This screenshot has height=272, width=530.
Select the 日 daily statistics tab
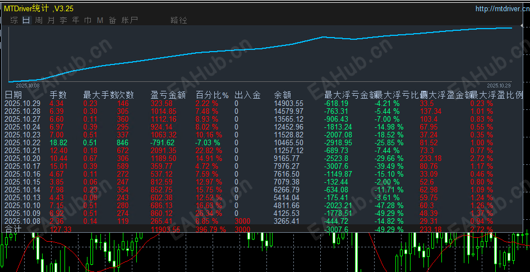coord(26,20)
